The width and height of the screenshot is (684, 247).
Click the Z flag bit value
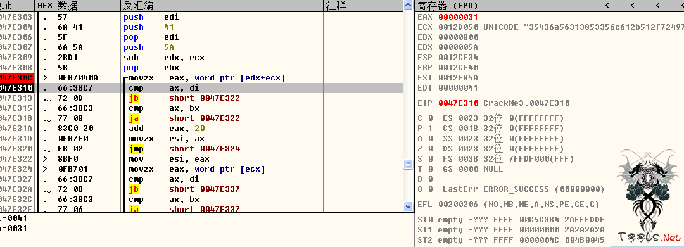(430, 149)
